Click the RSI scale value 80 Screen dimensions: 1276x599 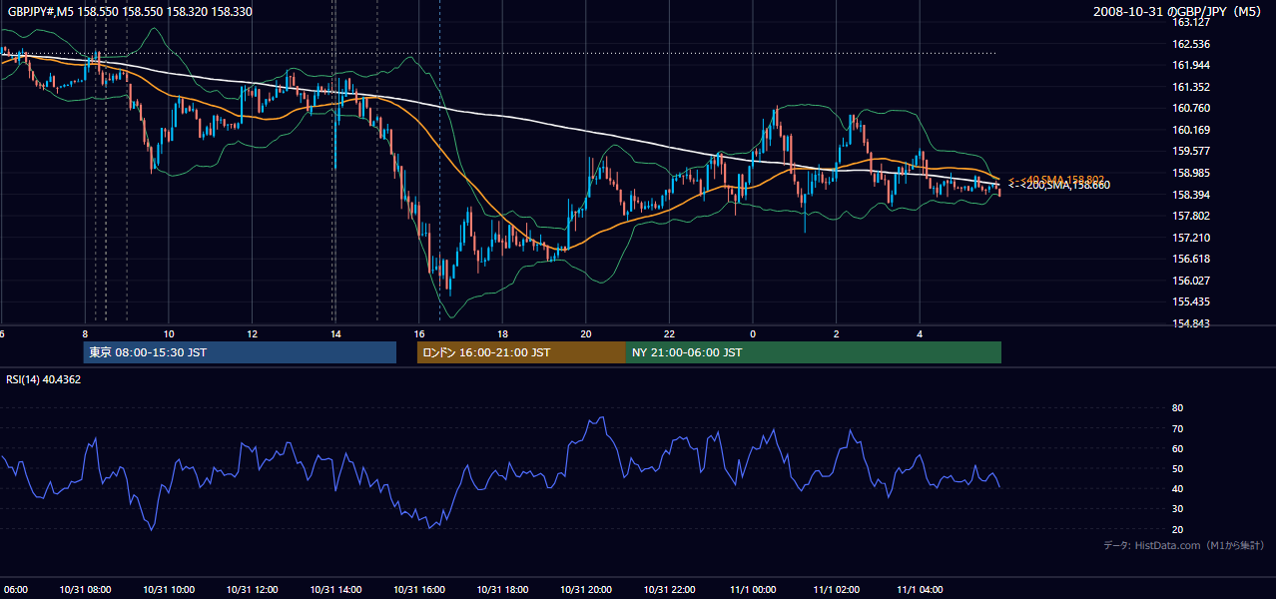pyautogui.click(x=1177, y=408)
